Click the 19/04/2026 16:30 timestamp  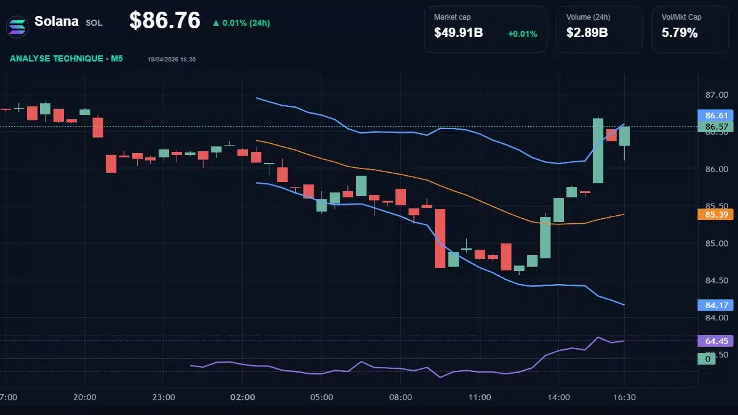pos(172,60)
